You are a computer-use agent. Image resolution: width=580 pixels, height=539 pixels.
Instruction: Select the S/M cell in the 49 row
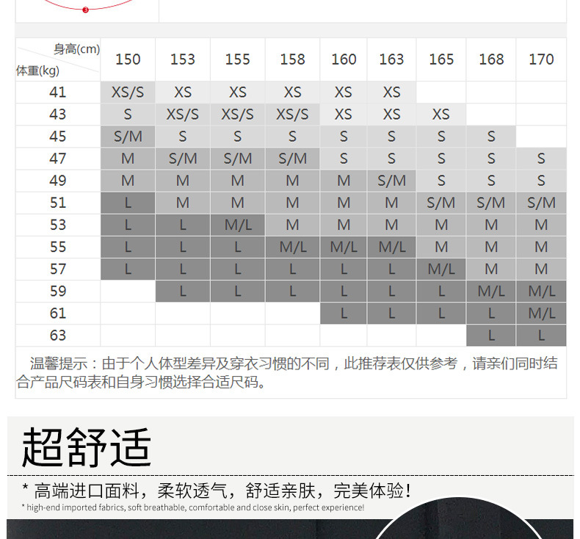tap(391, 181)
